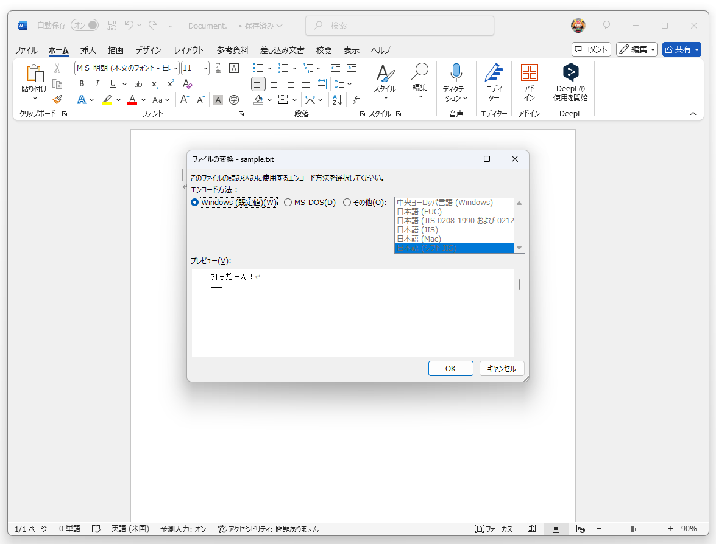Screen dimensions: 716x544
Task: Confirm encoding by pressing OK
Action: [x=450, y=368]
